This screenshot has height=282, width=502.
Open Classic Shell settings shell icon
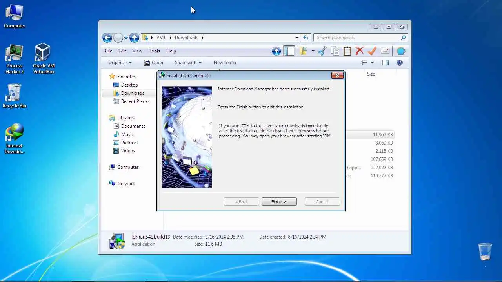click(401, 51)
